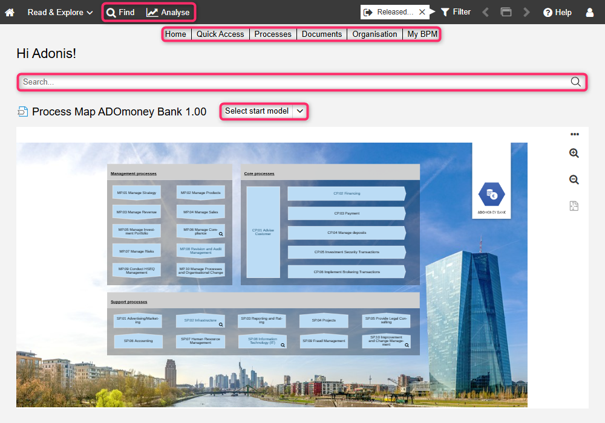Click the fit-to-page icon below zoom

click(x=574, y=206)
